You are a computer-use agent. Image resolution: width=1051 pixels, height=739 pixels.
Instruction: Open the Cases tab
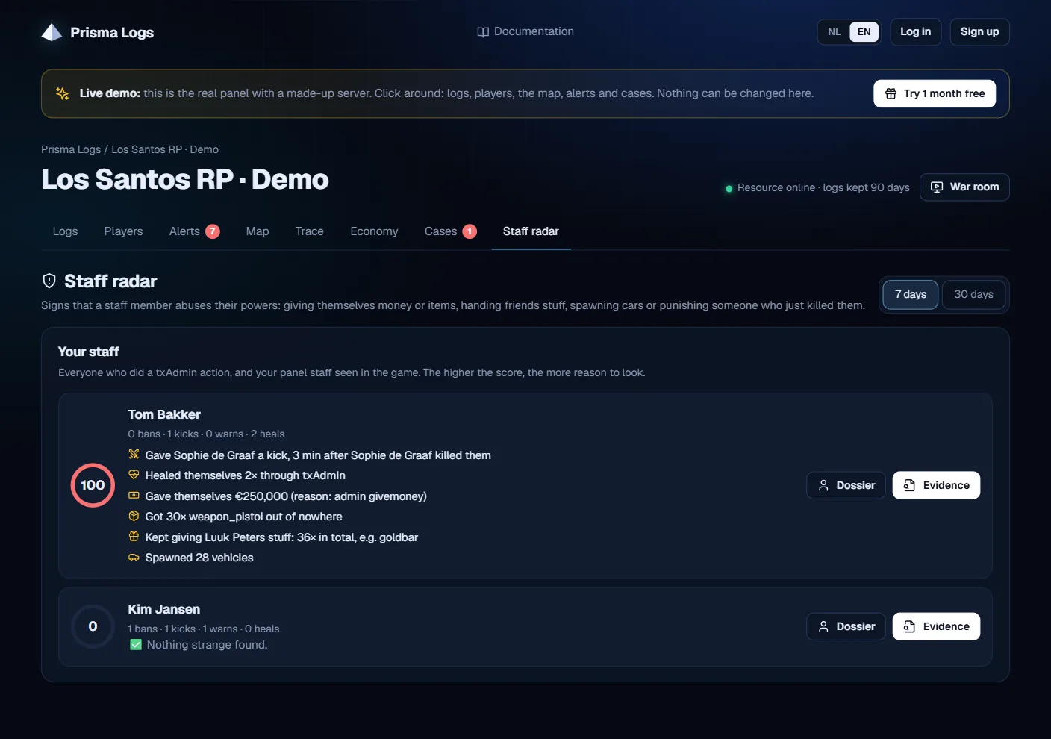tap(450, 231)
